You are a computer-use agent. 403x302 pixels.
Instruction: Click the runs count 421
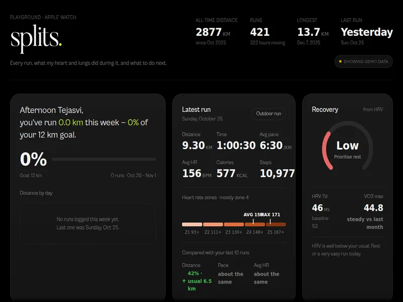[260, 32]
